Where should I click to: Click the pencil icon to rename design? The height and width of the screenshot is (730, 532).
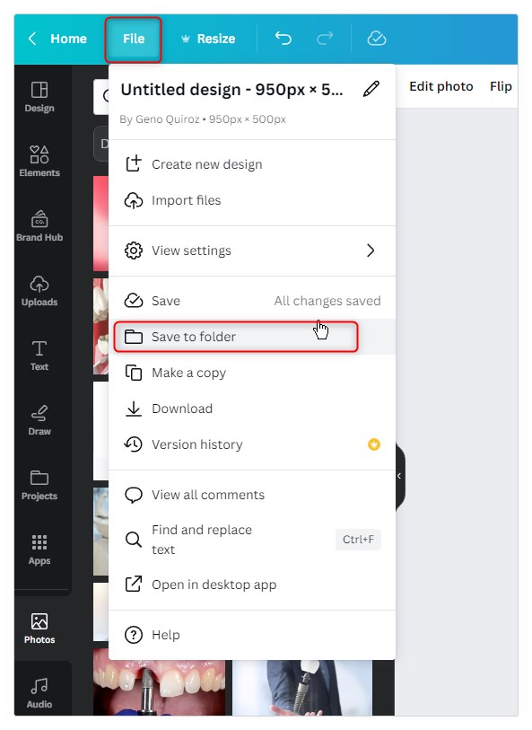371,89
